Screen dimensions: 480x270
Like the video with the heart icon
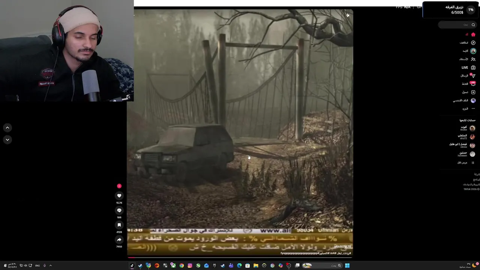click(x=119, y=196)
